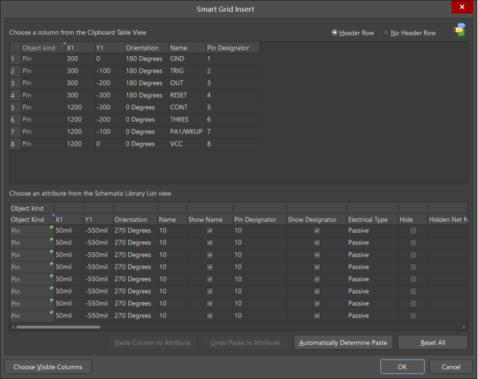Click the Automatically Determine Paste button

point(344,342)
